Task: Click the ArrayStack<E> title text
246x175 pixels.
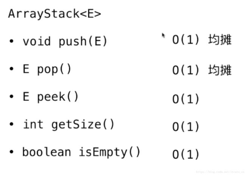Action: pos(54,14)
